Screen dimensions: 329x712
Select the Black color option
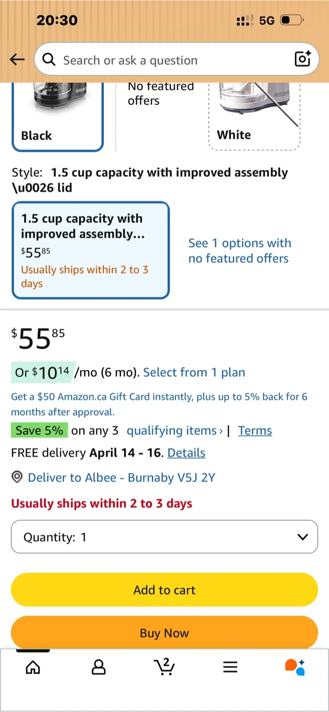[57, 119]
